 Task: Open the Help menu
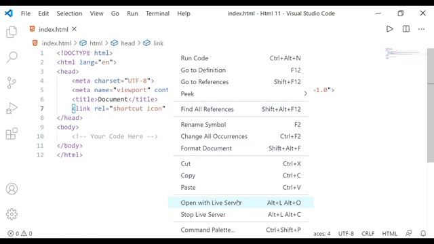click(x=184, y=14)
